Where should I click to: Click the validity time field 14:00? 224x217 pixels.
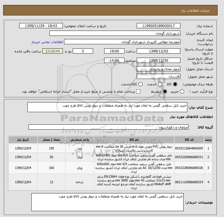pos(114,60)
